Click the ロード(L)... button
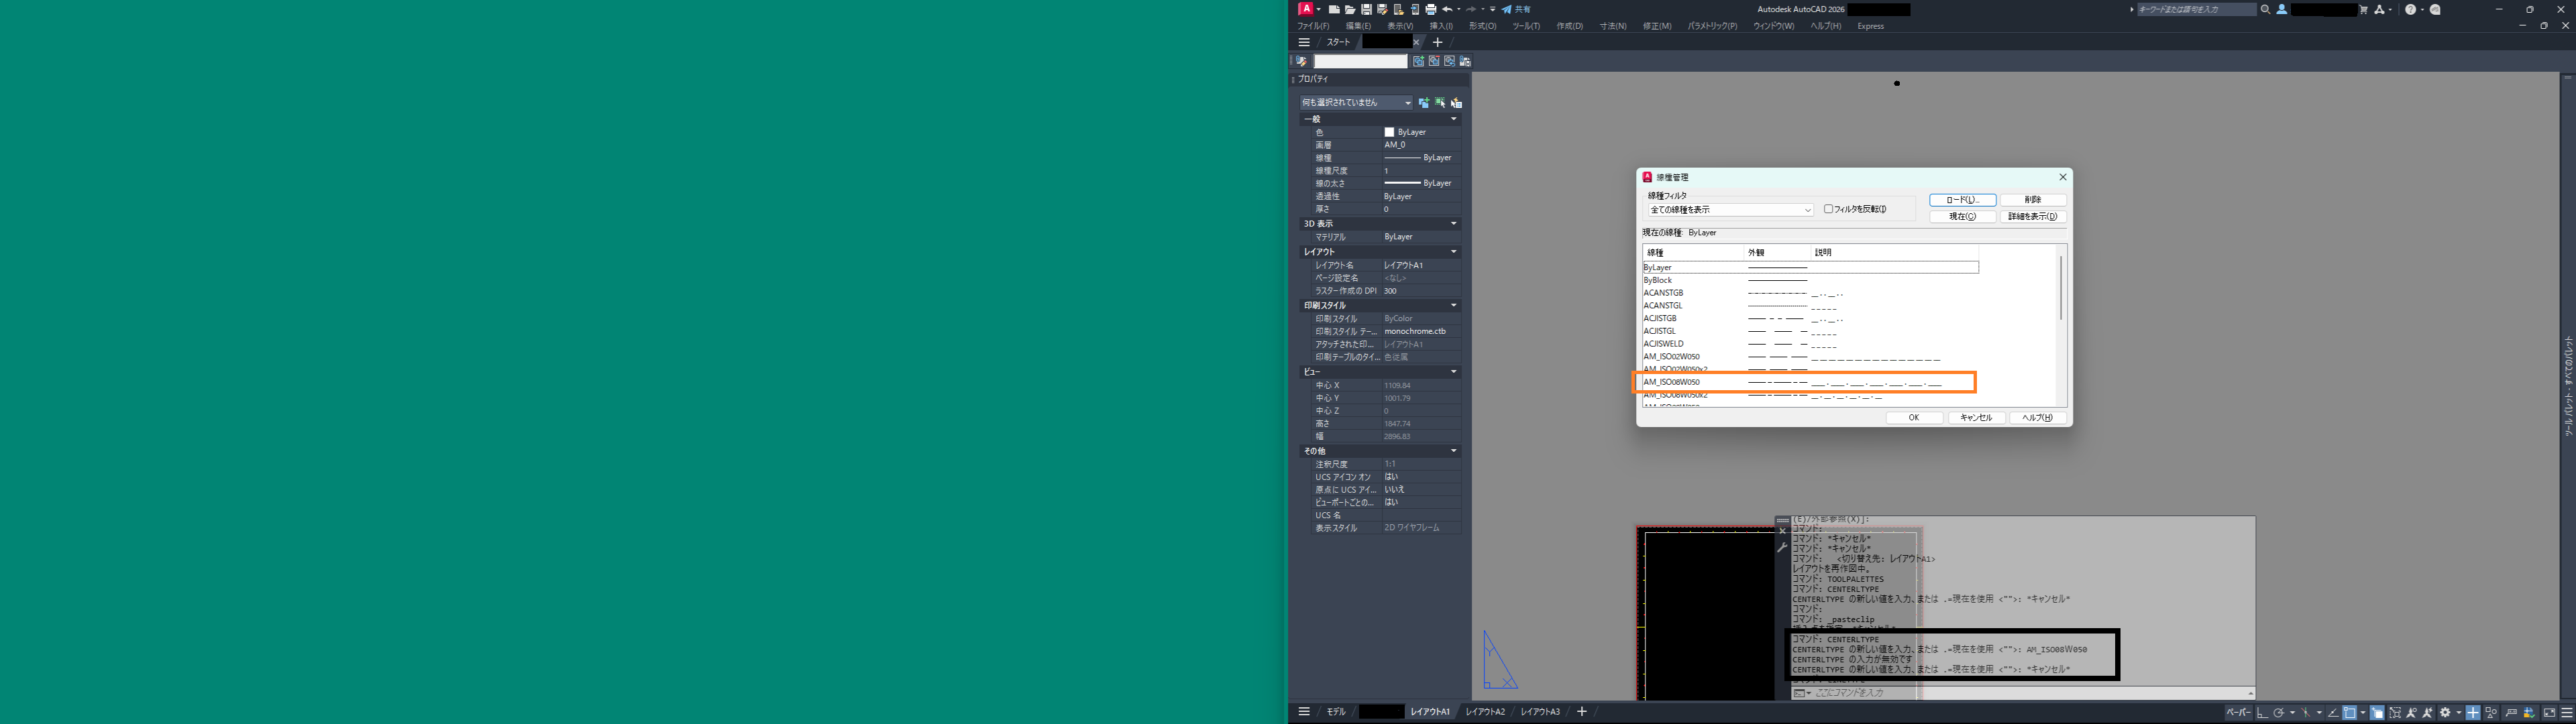Image resolution: width=2576 pixels, height=724 pixels. (x=1962, y=200)
